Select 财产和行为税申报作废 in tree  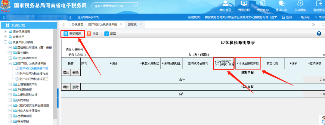tap(34, 73)
